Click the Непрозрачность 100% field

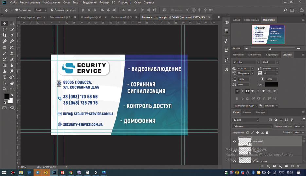[x=297, y=126]
